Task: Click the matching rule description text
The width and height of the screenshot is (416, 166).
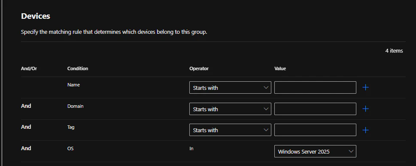Action: 114,32
